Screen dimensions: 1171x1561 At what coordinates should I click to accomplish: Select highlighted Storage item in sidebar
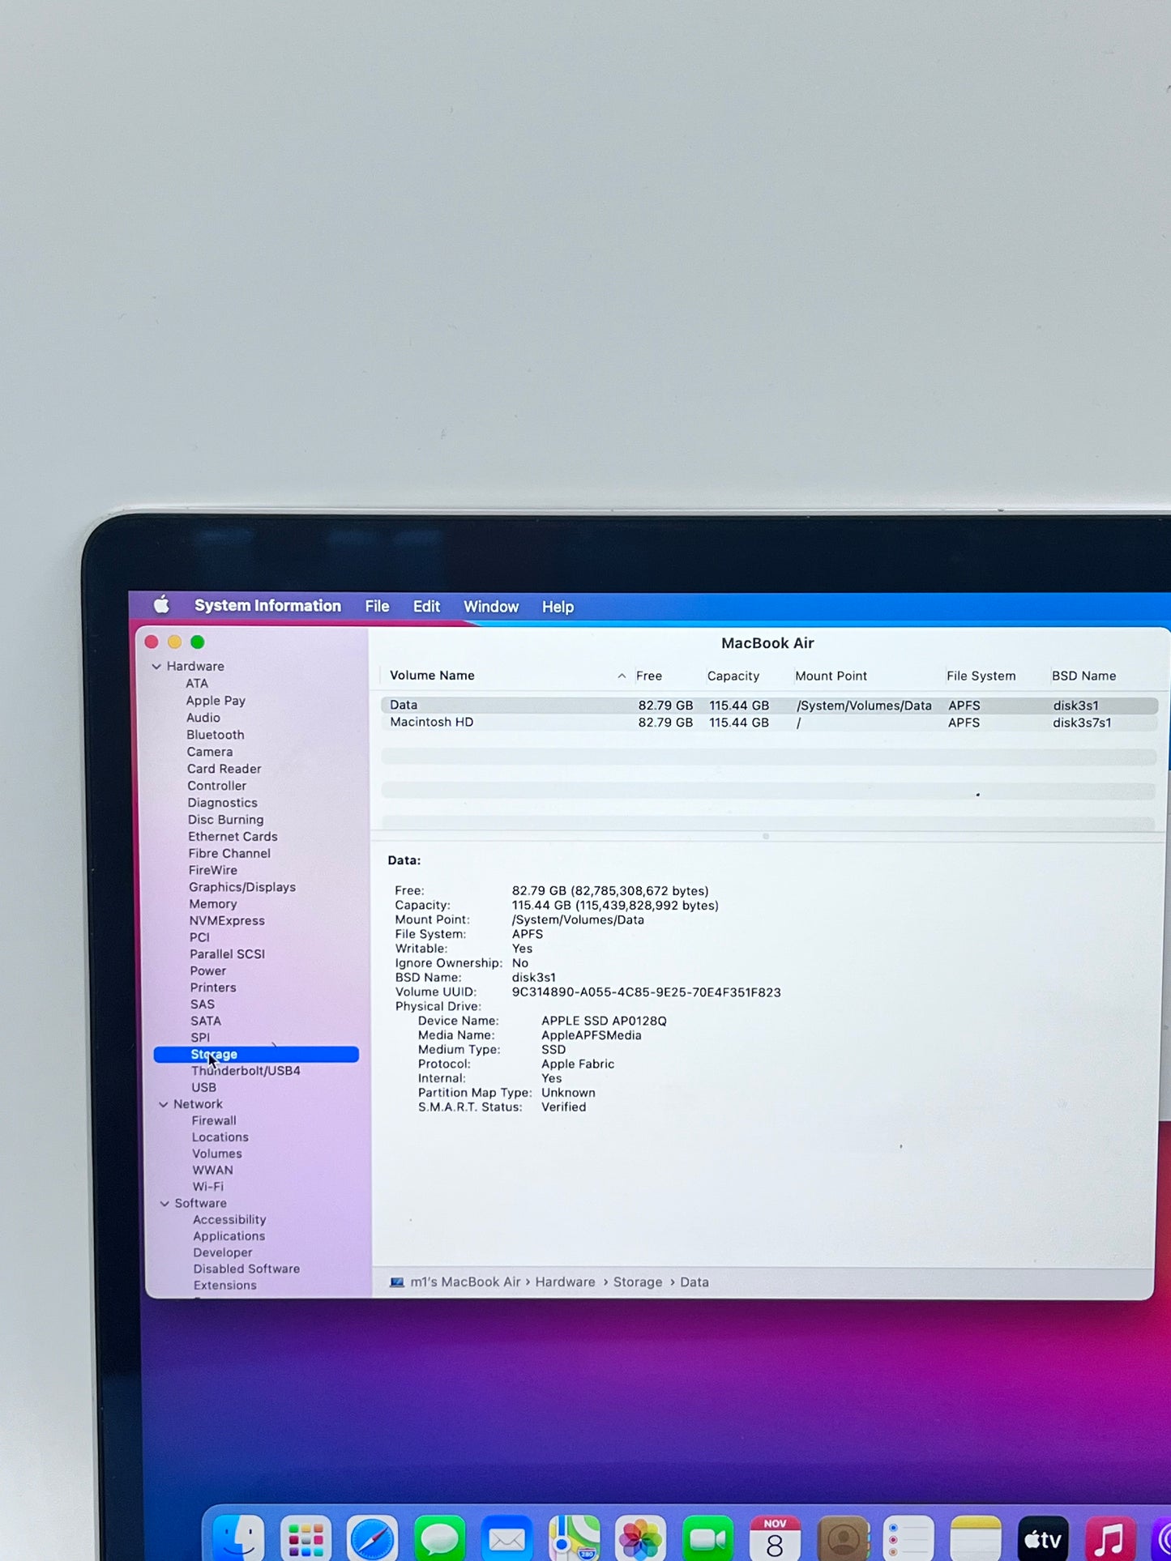pyautogui.click(x=256, y=1055)
